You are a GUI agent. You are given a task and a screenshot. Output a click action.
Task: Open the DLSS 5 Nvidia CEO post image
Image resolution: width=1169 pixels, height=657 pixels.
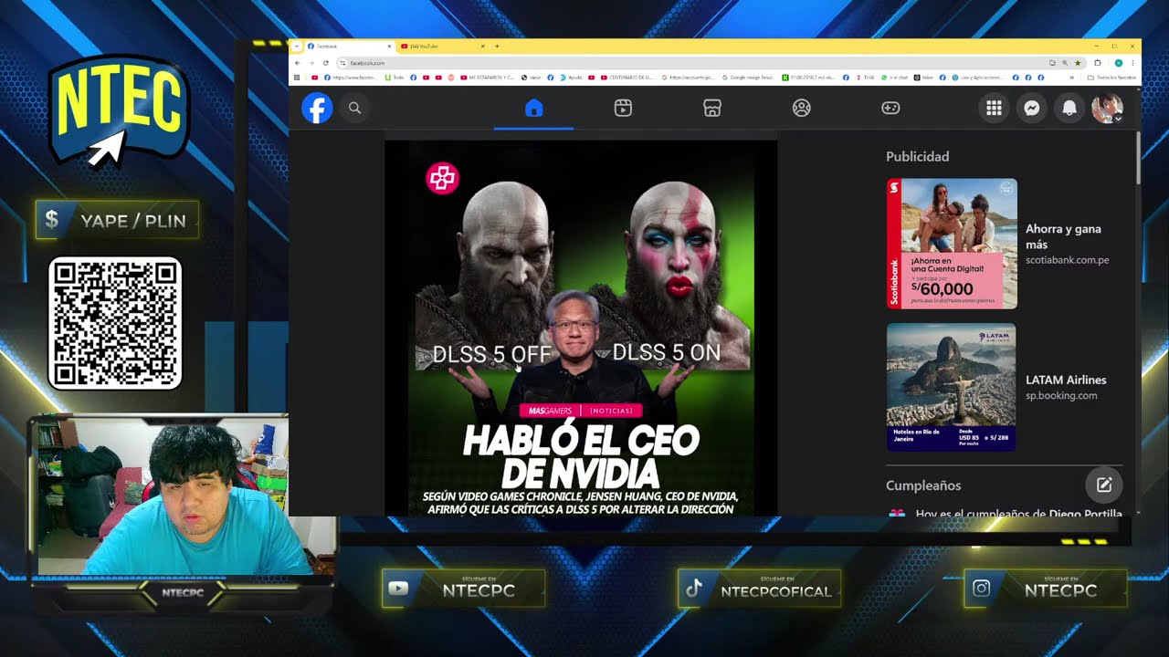tap(581, 328)
